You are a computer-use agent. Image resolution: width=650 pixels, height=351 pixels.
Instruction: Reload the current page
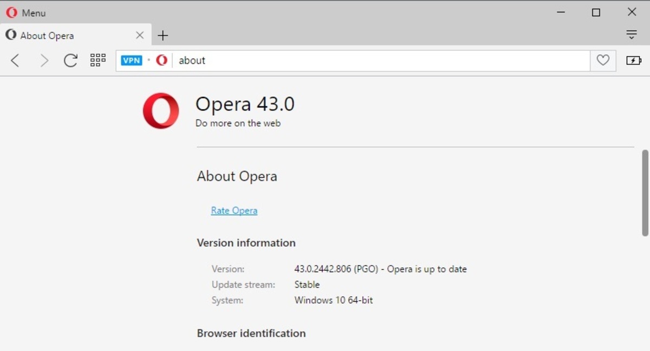[70, 61]
